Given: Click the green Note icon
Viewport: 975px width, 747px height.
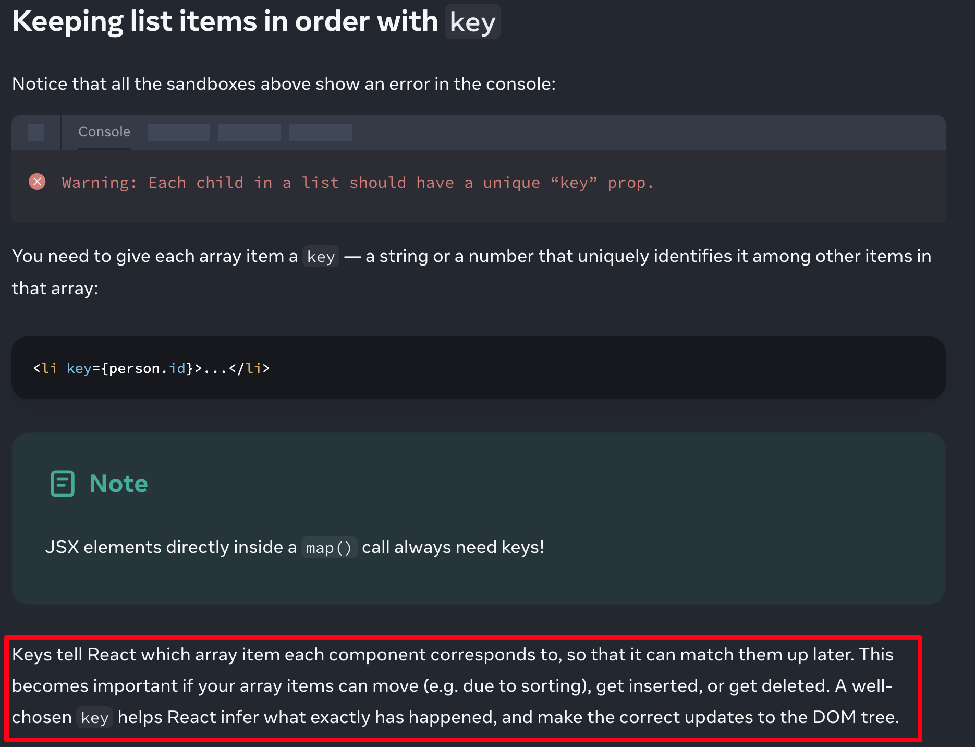Looking at the screenshot, I should pos(63,484).
